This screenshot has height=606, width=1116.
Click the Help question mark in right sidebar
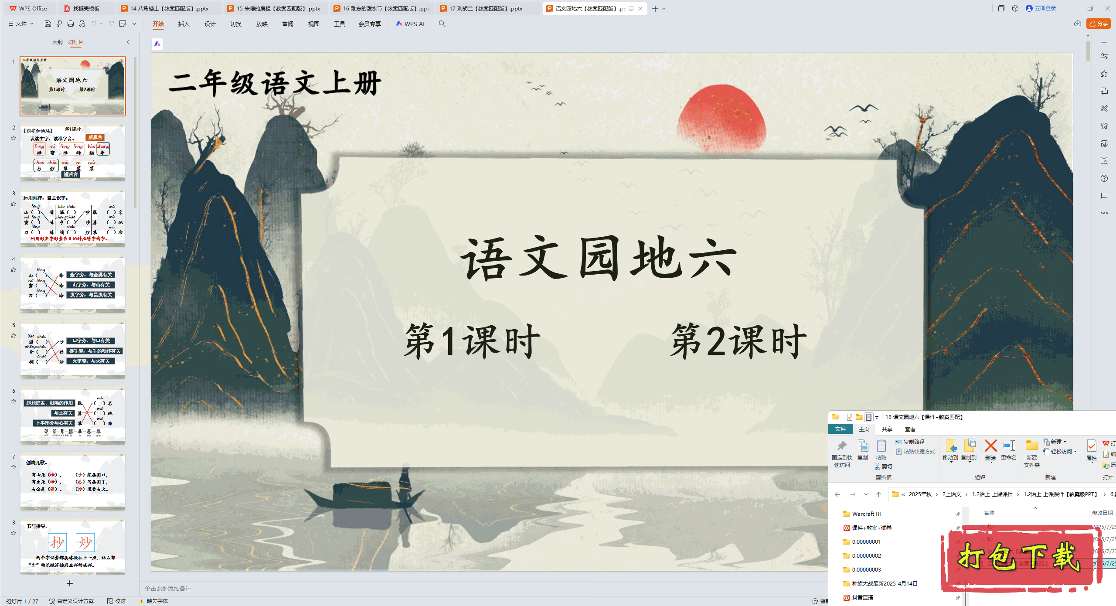1104,178
